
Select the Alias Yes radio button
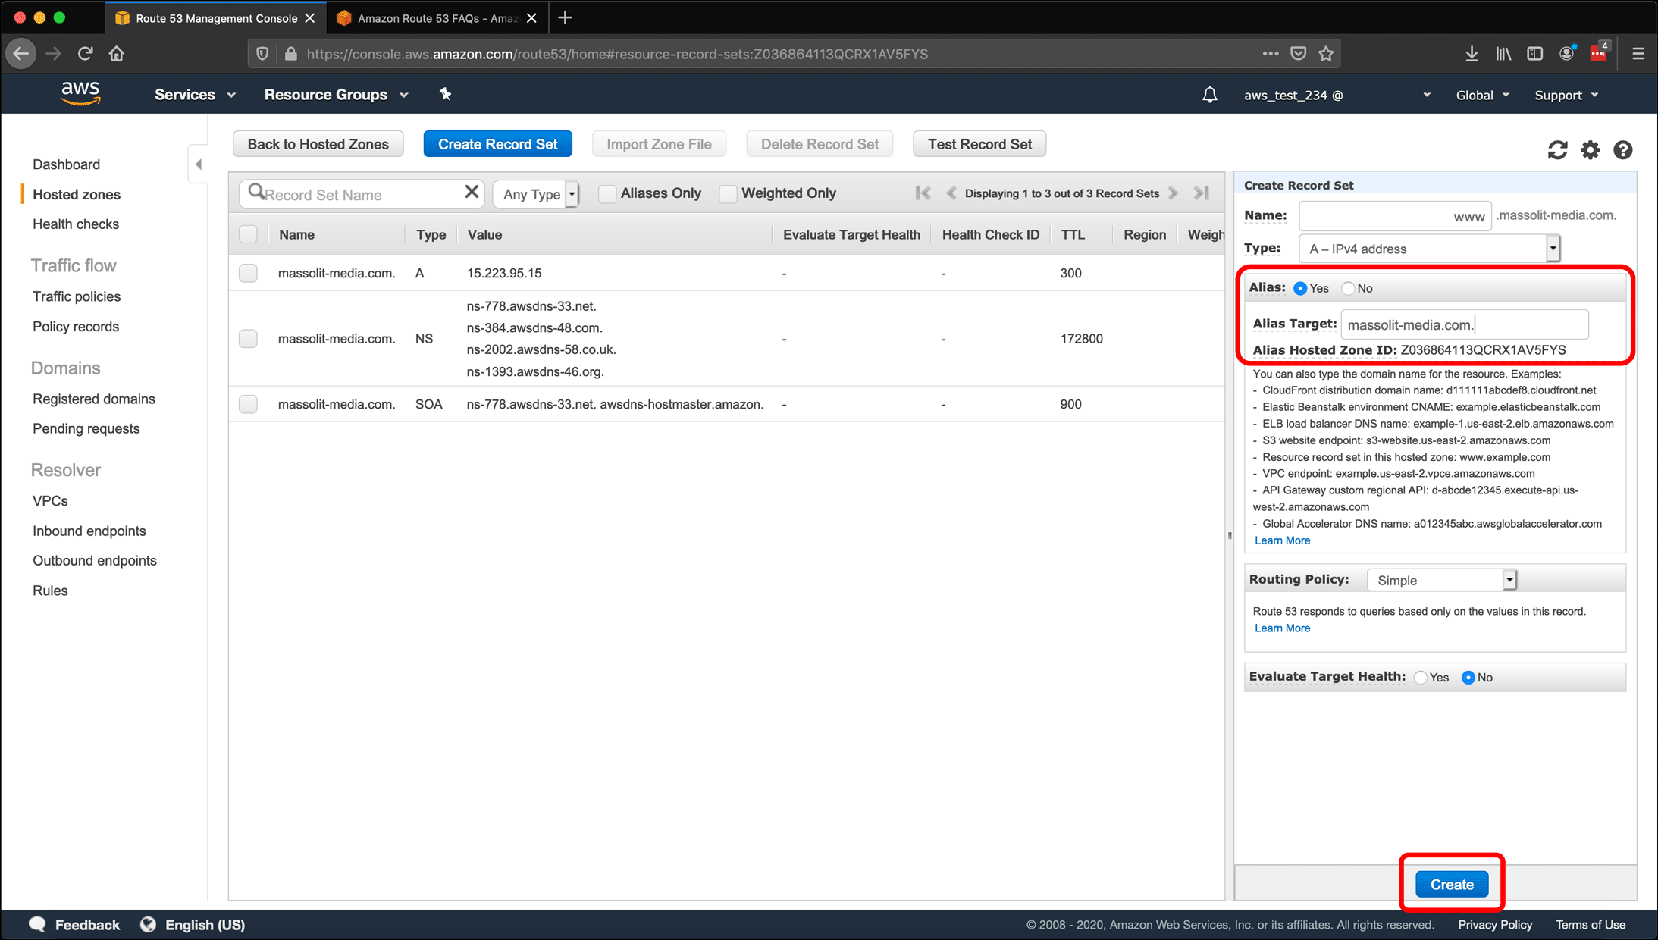click(1300, 288)
